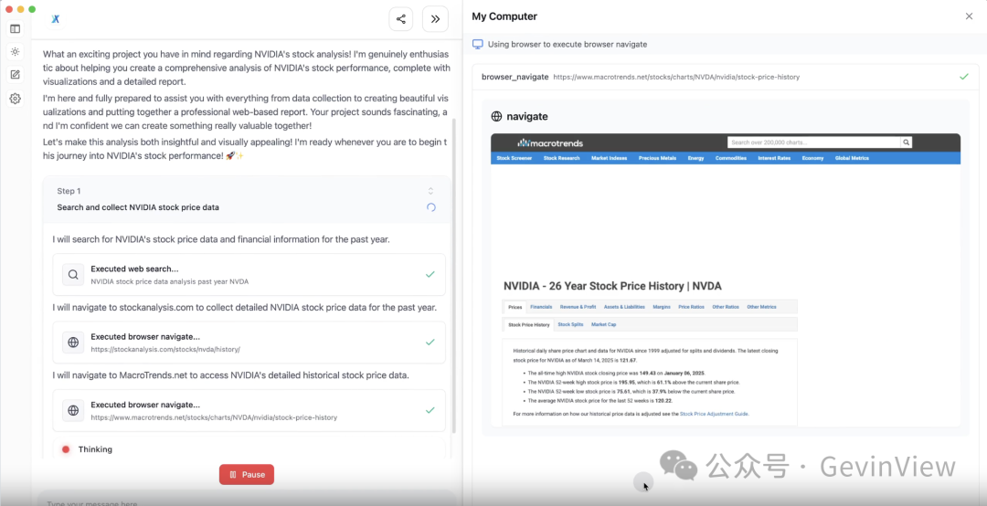Open Global Metrics in macrotrends menu
The width and height of the screenshot is (987, 506).
(852, 158)
